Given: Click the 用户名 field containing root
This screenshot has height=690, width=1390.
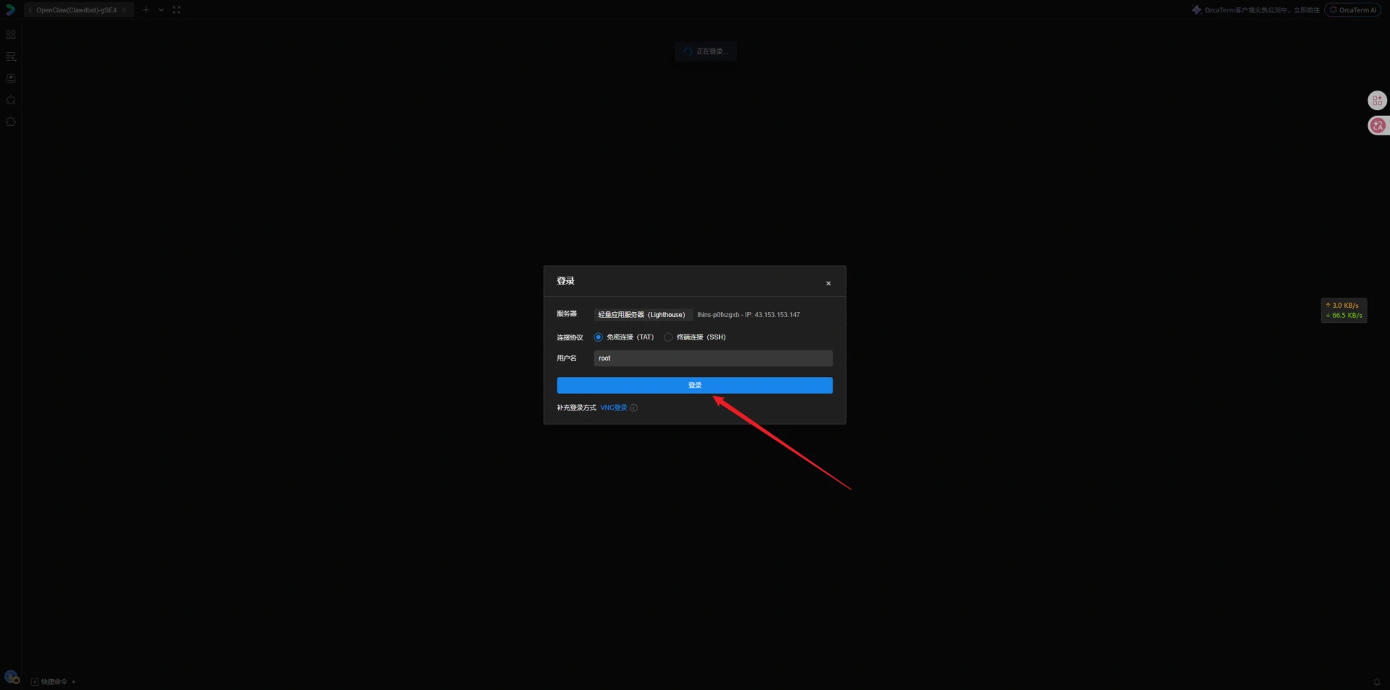Looking at the screenshot, I should pyautogui.click(x=712, y=358).
